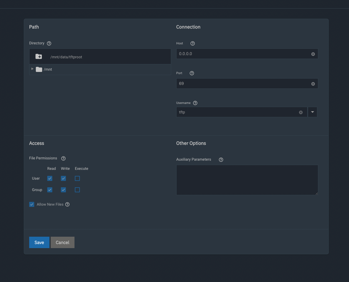Uncheck User Read permission

[50, 179]
